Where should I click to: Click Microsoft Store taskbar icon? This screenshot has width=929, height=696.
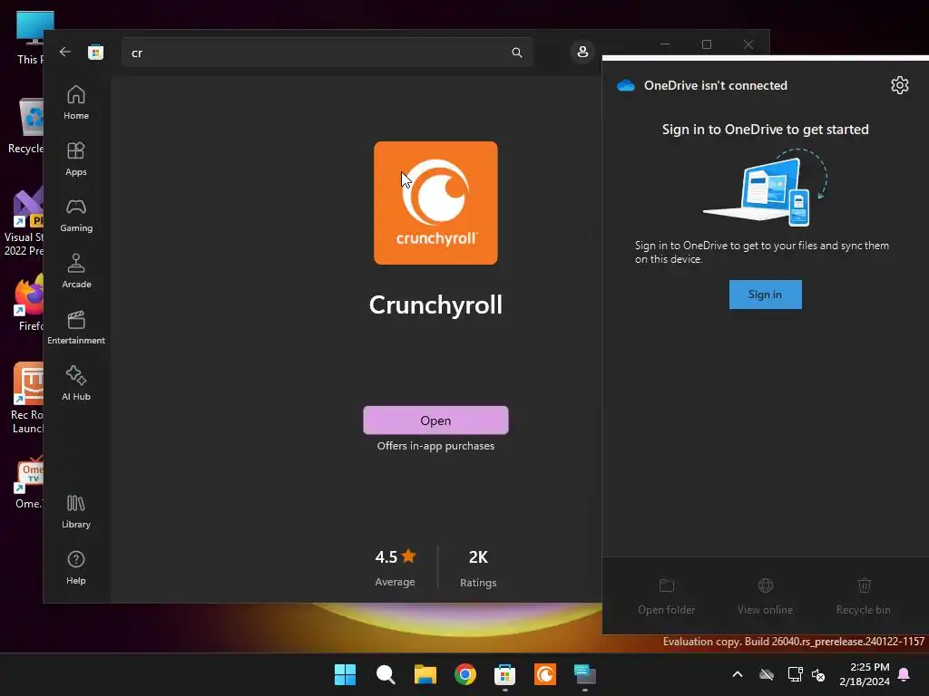click(x=504, y=674)
